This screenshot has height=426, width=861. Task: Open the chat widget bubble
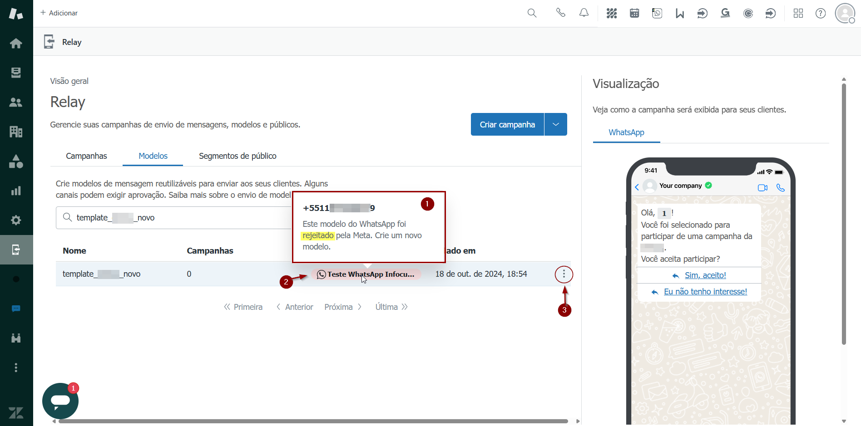pos(60,401)
